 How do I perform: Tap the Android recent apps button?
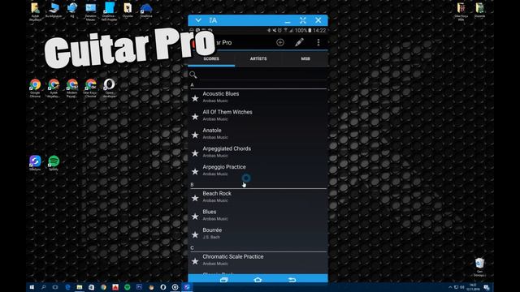click(x=224, y=280)
